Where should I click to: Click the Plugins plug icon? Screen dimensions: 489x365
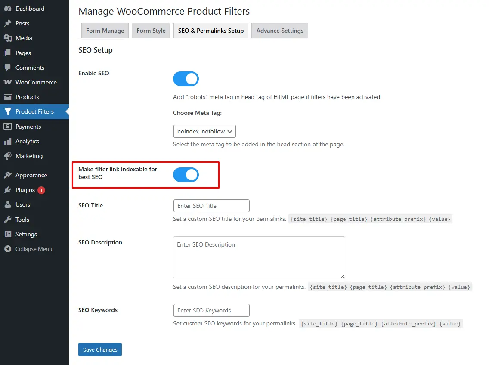pyautogui.click(x=8, y=190)
